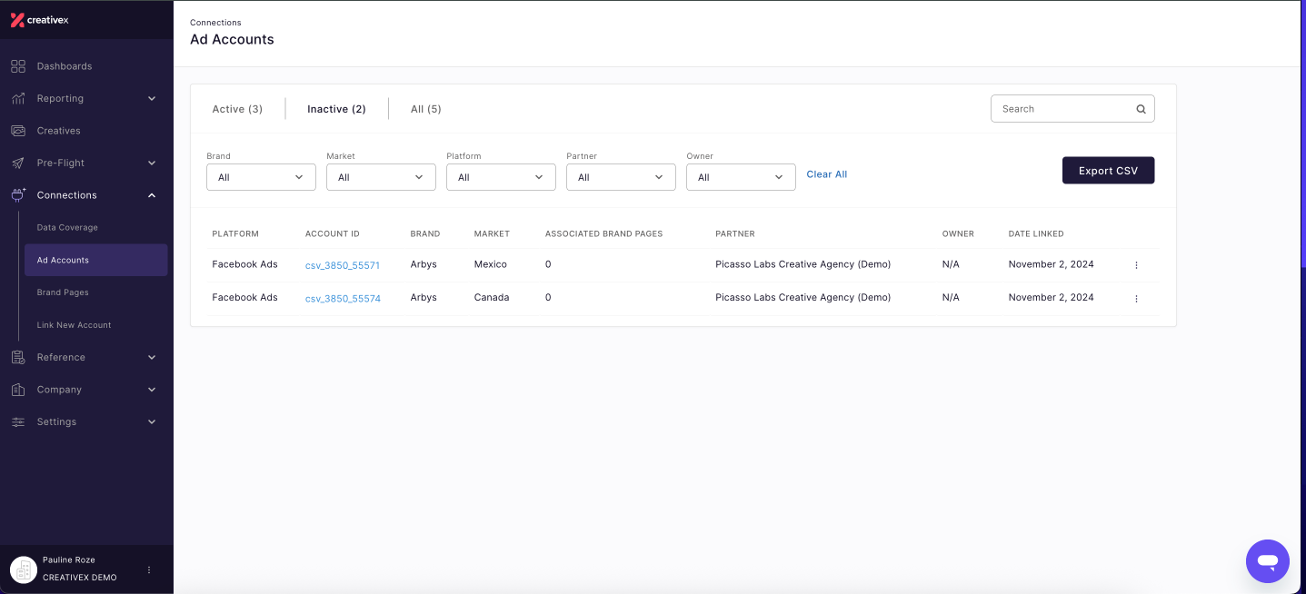This screenshot has width=1306, height=594.
Task: Open the Partner filter dropdown
Action: point(621,177)
